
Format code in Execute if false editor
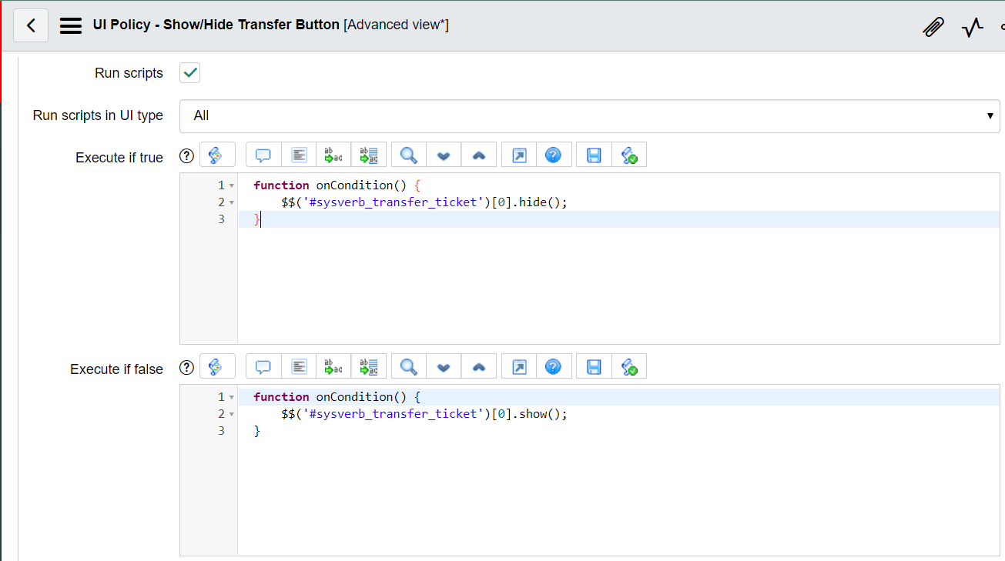coord(299,366)
